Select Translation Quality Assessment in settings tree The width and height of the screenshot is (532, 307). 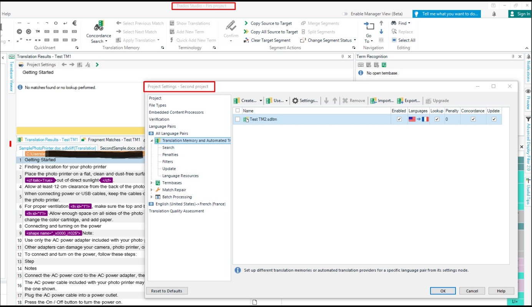coord(176,211)
